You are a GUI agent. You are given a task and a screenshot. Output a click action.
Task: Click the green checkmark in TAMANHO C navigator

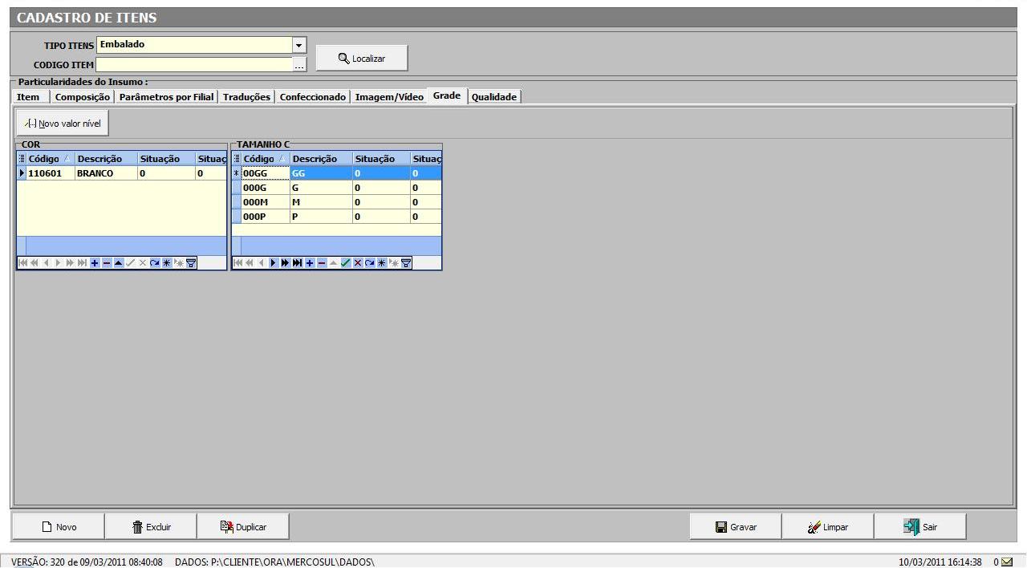pyautogui.click(x=346, y=262)
